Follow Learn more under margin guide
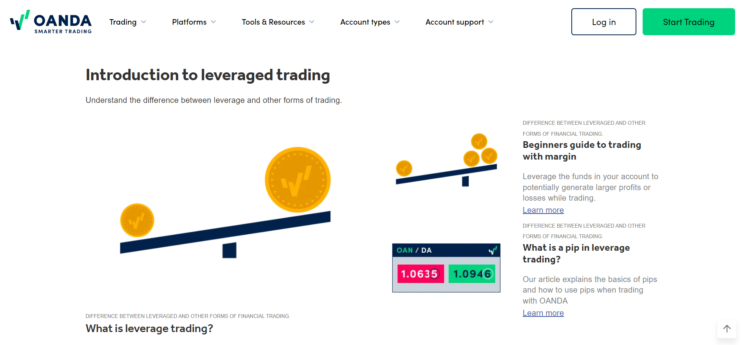 (x=543, y=210)
